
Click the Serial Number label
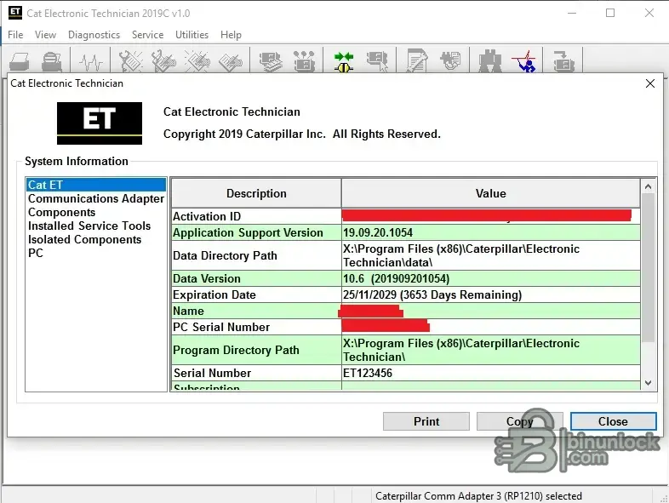212,373
